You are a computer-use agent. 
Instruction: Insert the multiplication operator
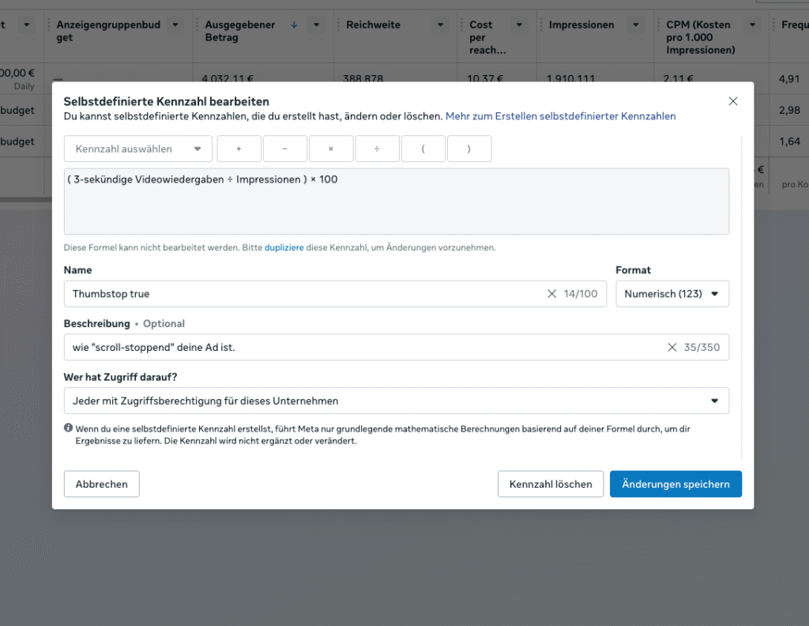point(331,149)
